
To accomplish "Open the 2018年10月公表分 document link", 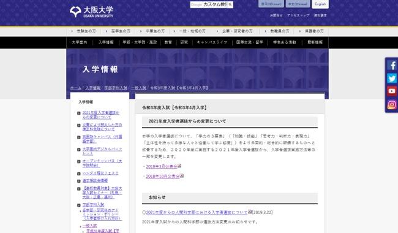I will coord(163,177).
